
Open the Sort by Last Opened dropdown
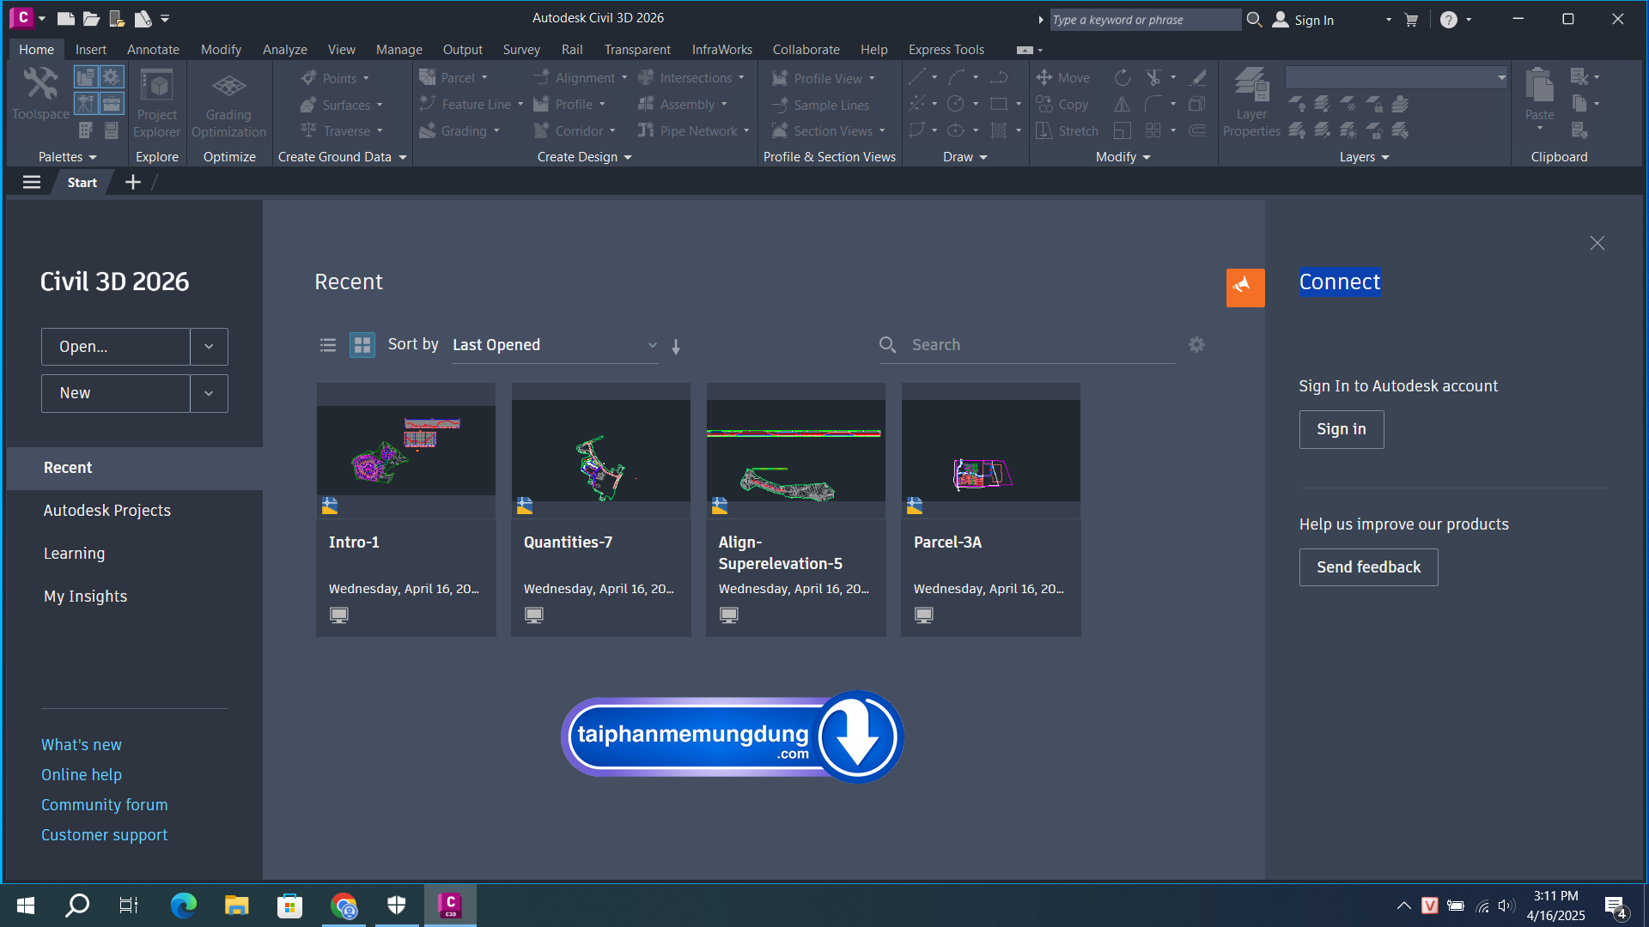tap(555, 345)
